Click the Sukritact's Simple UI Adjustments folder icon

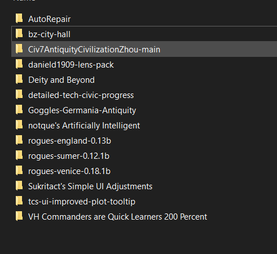[x=19, y=186]
